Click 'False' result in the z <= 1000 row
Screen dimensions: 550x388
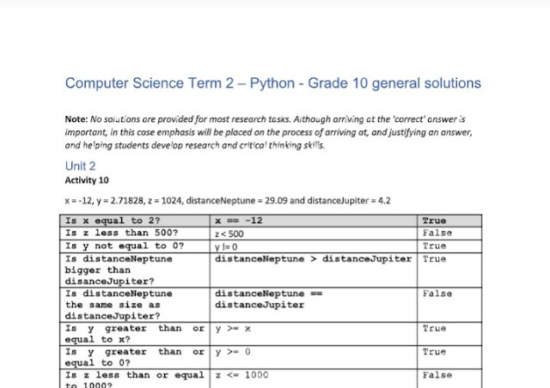point(437,375)
